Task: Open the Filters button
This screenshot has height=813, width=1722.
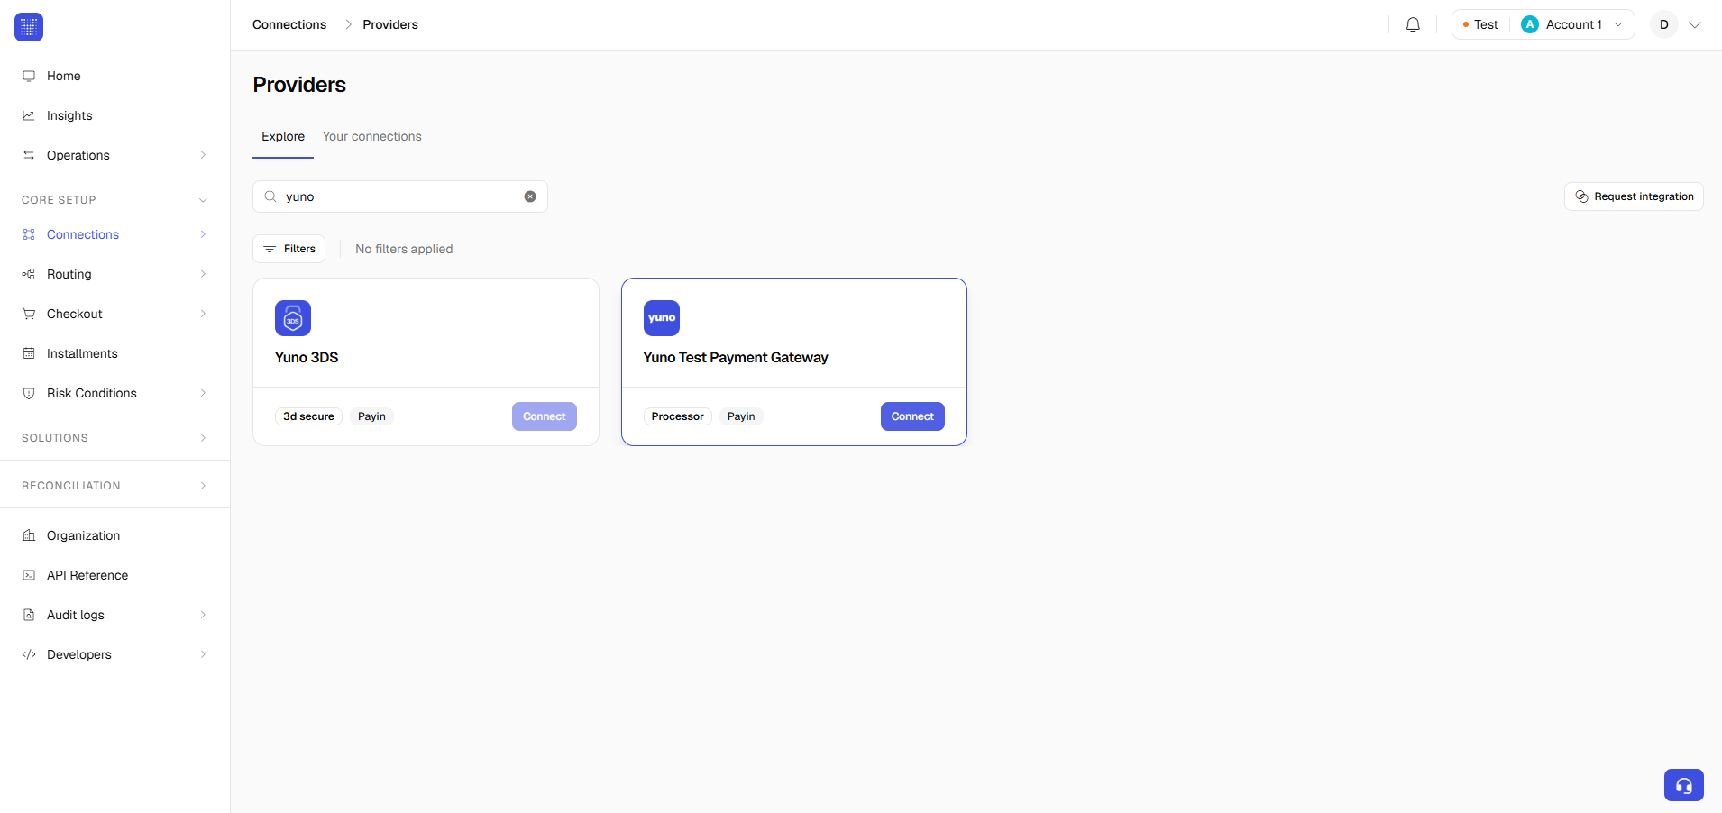Action: [x=289, y=249]
